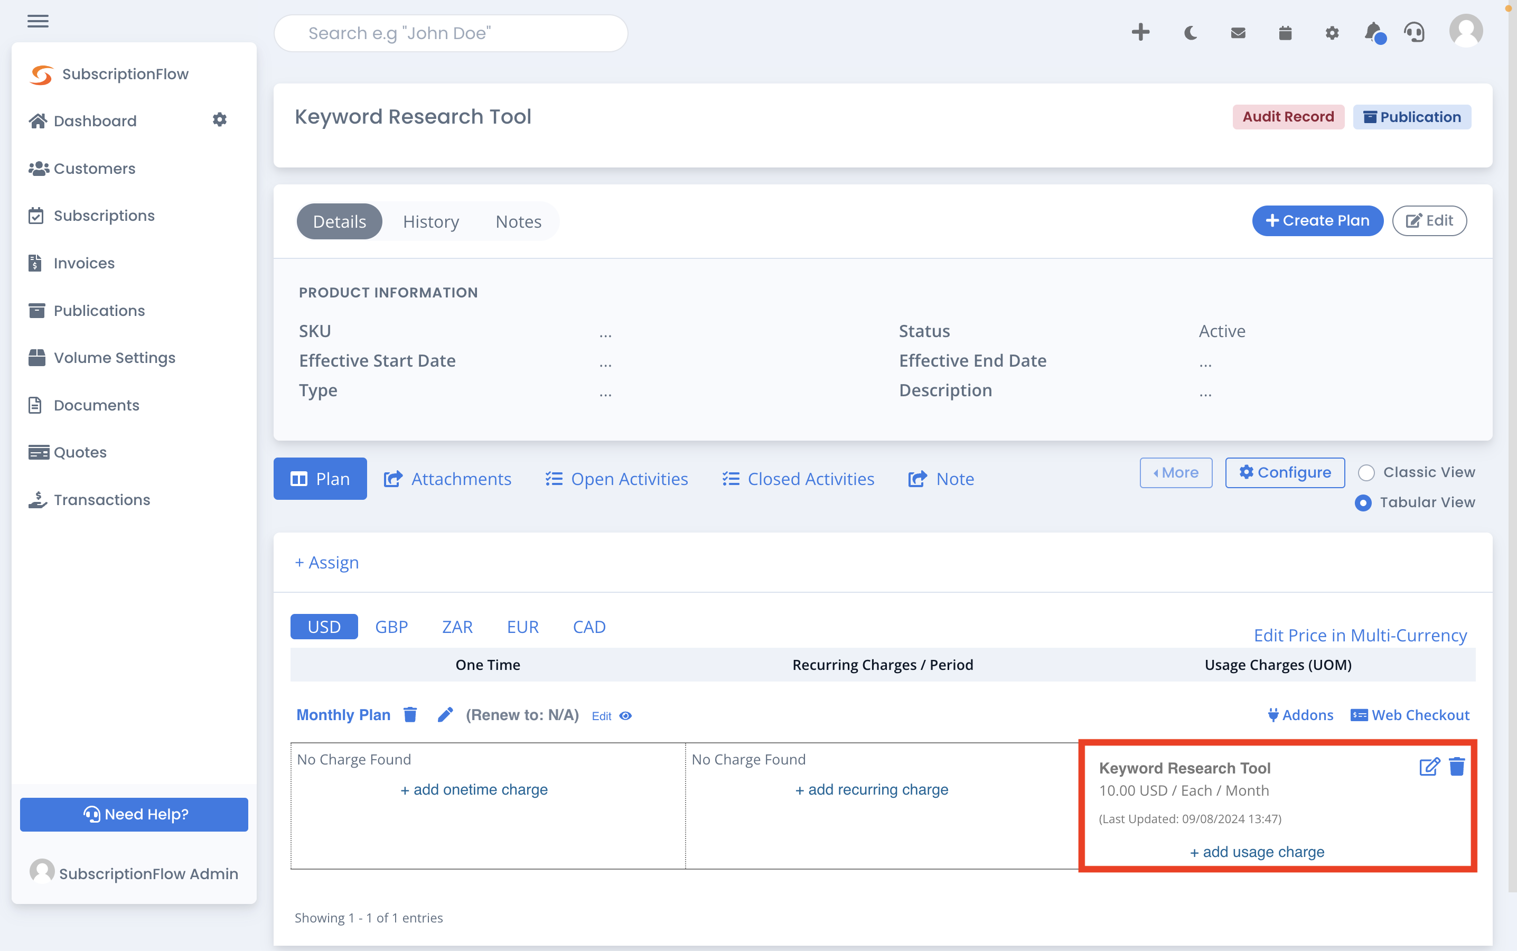Image resolution: width=1517 pixels, height=951 pixels.
Task: Open Addons for Monthly Plan
Action: [1301, 715]
